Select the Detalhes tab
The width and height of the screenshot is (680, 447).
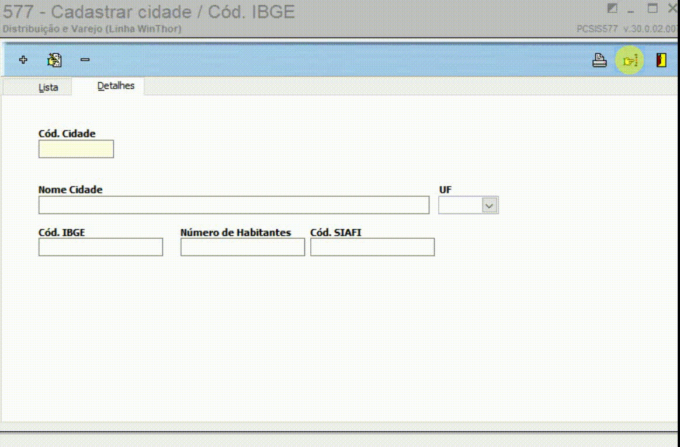tap(108, 86)
